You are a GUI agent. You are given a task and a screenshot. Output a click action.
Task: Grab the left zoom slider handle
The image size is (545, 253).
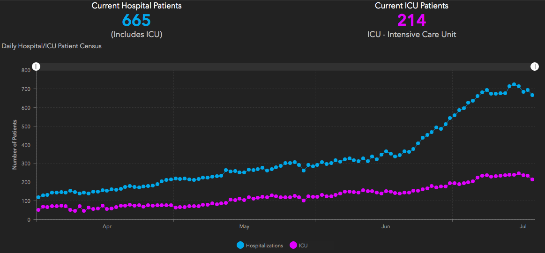click(x=36, y=67)
